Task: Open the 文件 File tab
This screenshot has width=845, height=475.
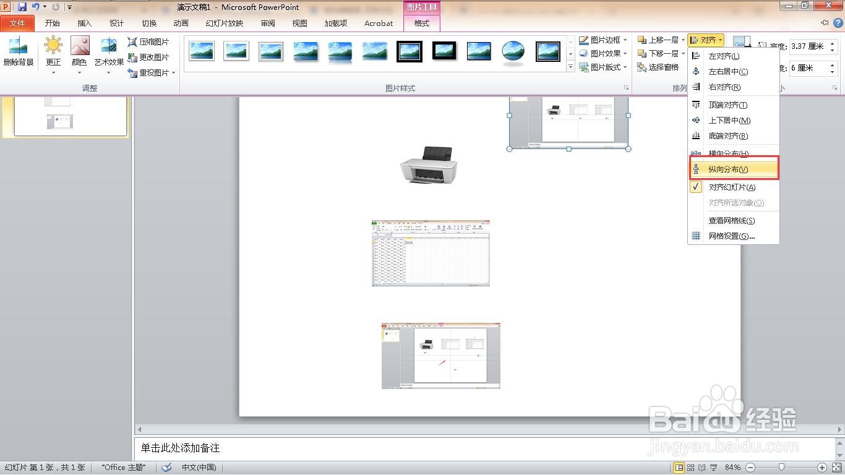Action: tap(17, 23)
